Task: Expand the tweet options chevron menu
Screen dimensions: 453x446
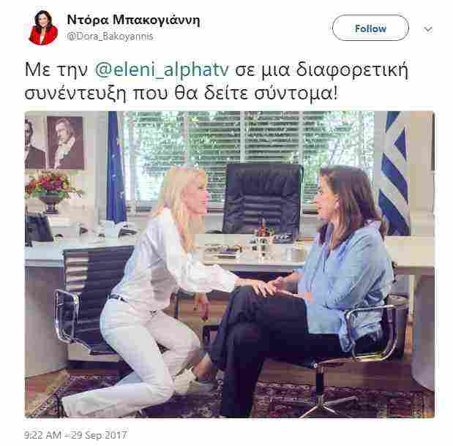Action: tap(428, 29)
